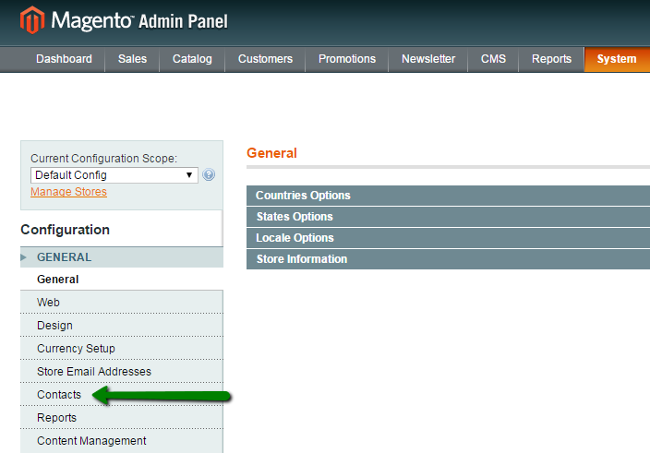Open the Reports sidebar configuration section

pos(122,417)
